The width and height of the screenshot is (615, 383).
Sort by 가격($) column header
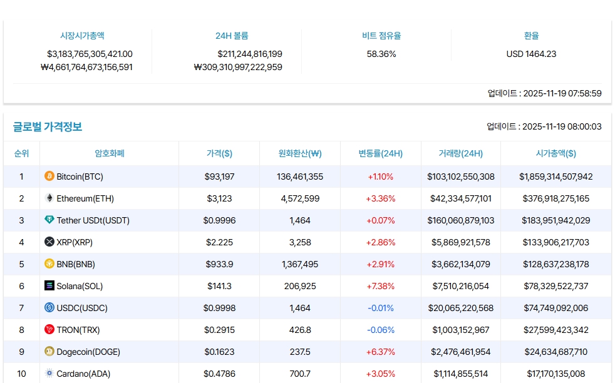tap(219, 153)
